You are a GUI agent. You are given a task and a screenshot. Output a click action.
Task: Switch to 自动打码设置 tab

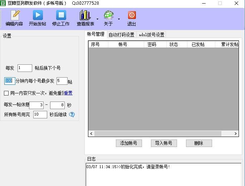point(121,35)
